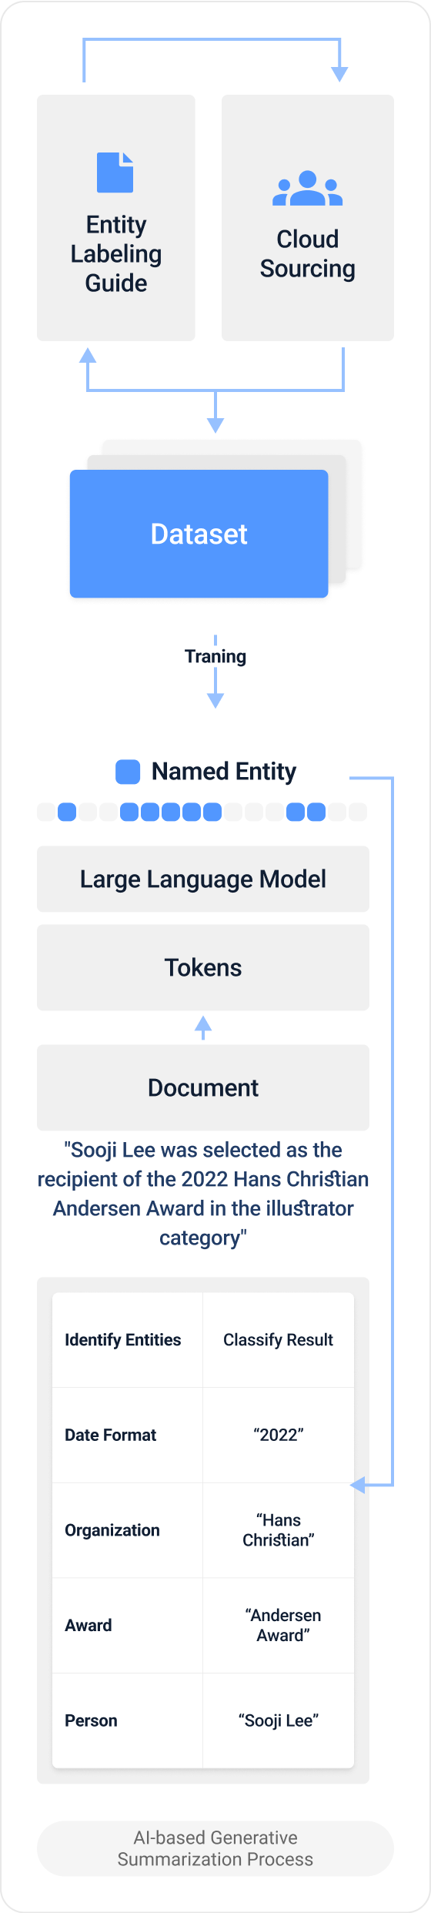Click the sample sentence about Sooji Lee
The image size is (431, 1913).
(203, 1194)
